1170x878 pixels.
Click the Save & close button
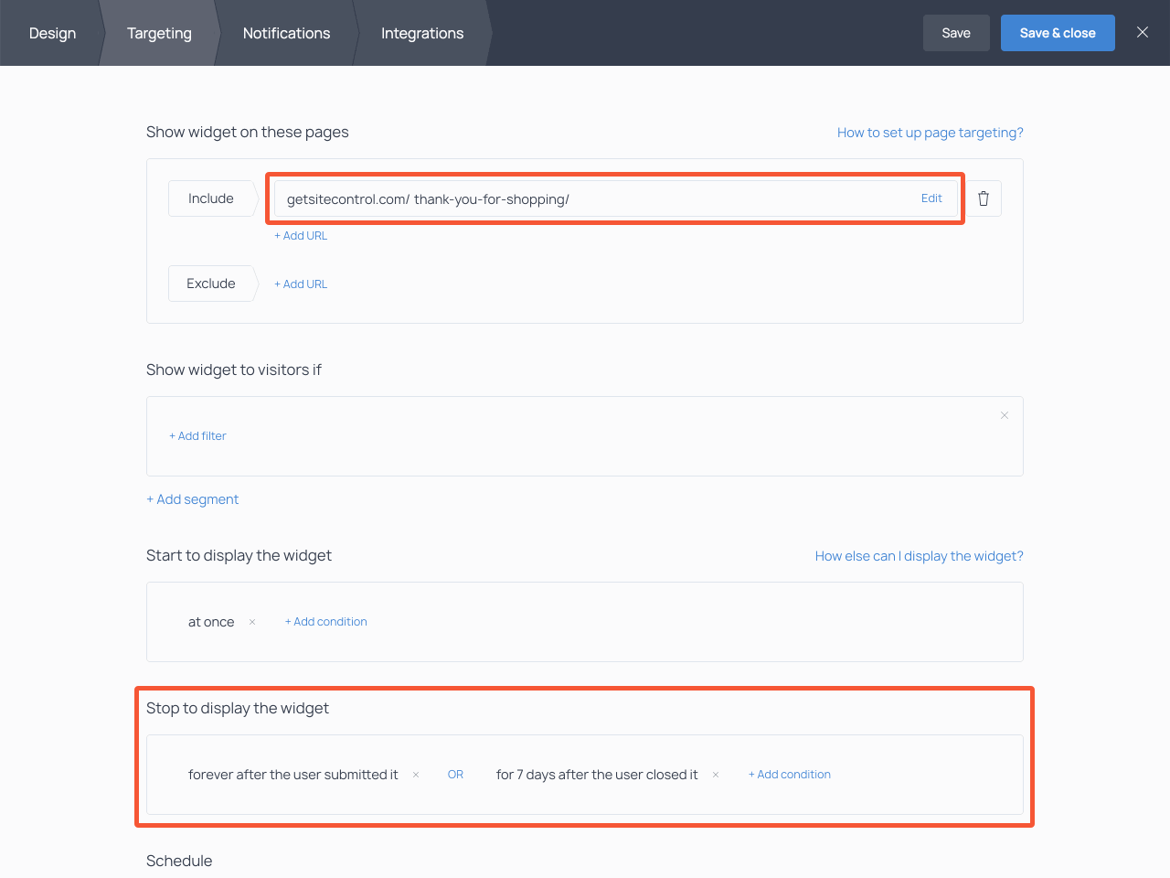point(1058,32)
